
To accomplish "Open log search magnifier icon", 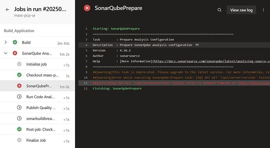I will (220, 10).
